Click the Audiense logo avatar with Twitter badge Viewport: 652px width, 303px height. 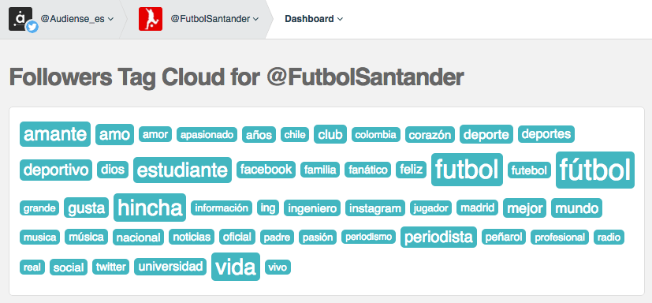23,20
